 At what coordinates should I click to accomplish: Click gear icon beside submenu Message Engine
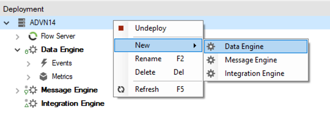211,60
